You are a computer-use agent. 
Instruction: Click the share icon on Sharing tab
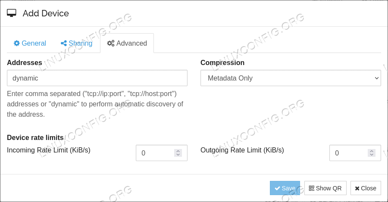64,43
